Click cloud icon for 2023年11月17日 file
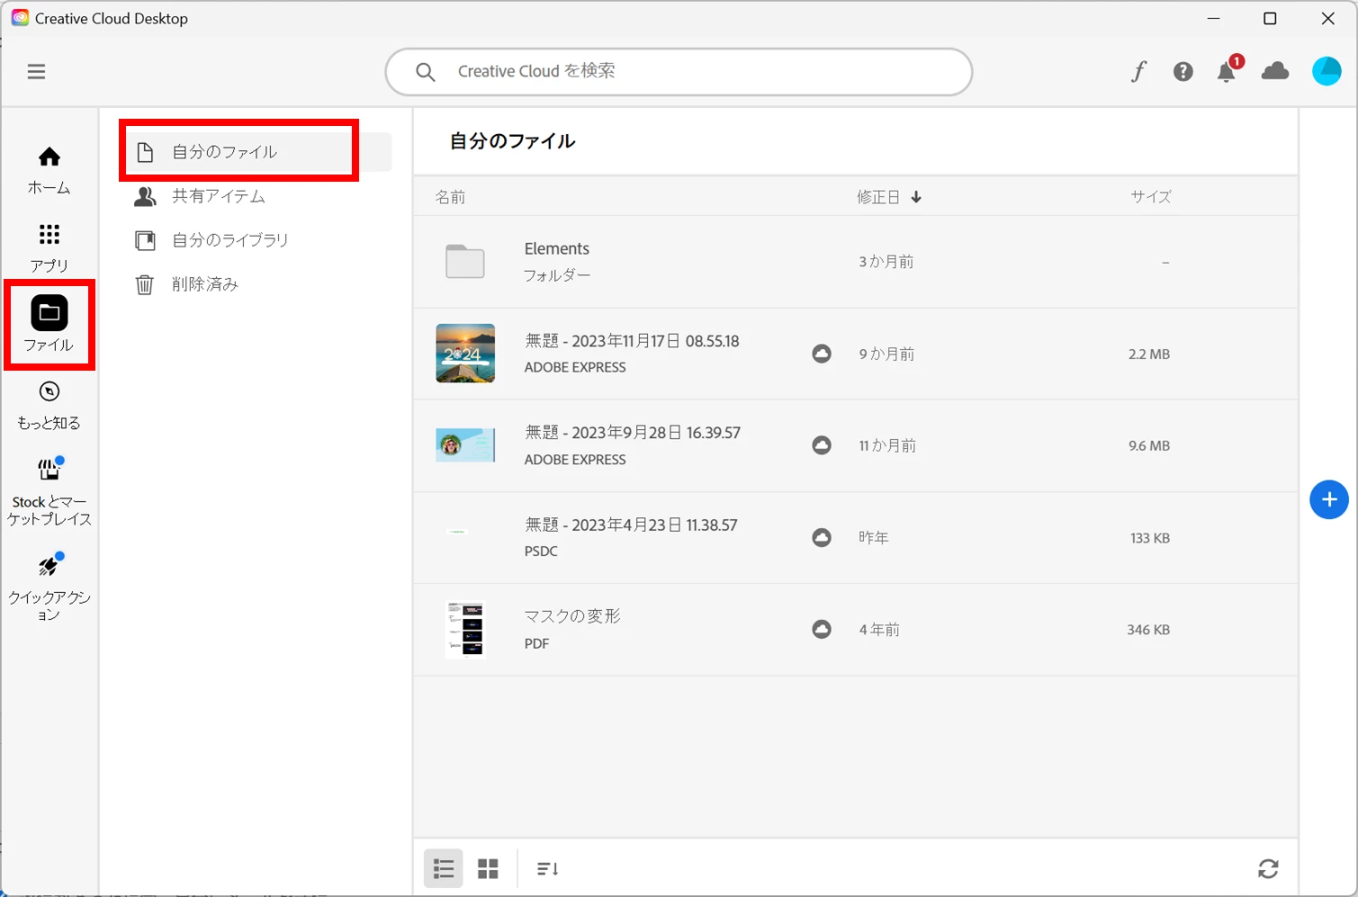Image resolution: width=1358 pixels, height=897 pixels. point(822,354)
